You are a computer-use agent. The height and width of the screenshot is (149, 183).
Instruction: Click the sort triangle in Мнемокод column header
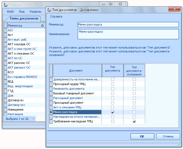click(42, 25)
